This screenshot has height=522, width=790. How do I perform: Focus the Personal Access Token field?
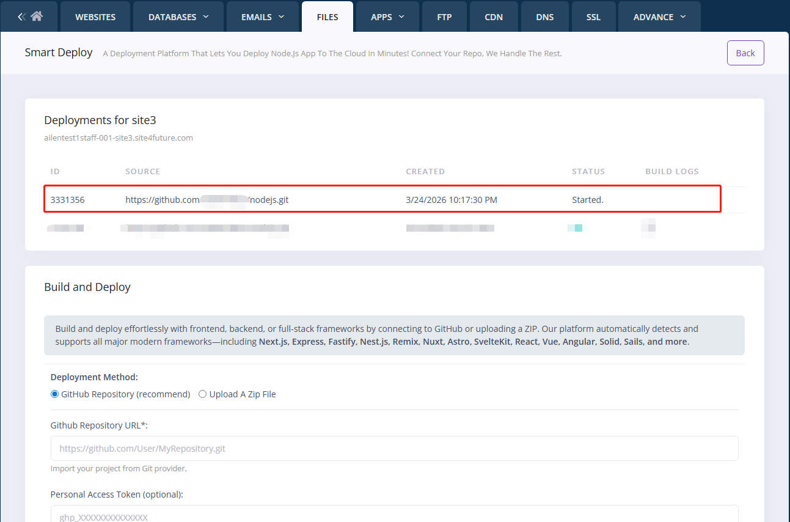tap(394, 515)
